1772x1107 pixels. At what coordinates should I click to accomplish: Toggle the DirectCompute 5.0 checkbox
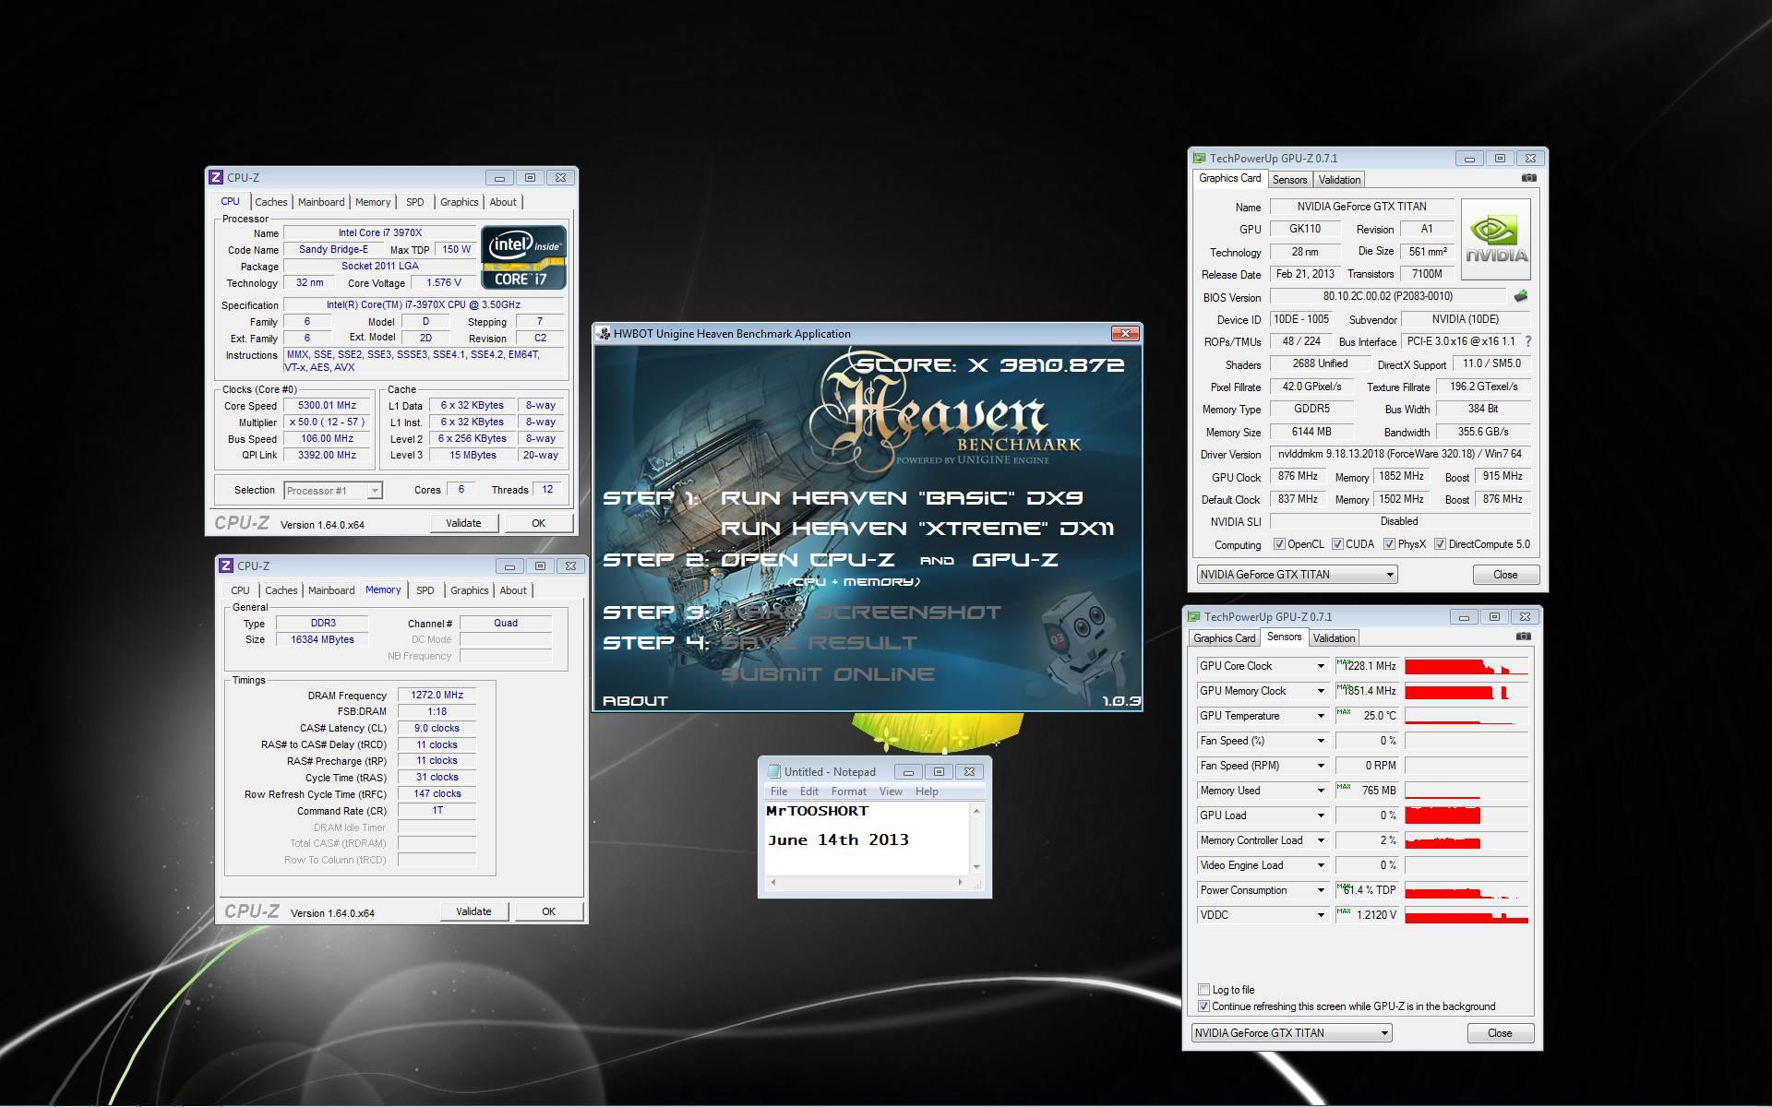(x=1440, y=544)
